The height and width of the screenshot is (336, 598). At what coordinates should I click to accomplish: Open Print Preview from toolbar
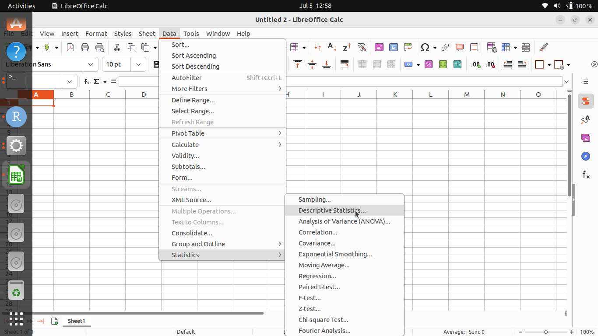pos(100,47)
